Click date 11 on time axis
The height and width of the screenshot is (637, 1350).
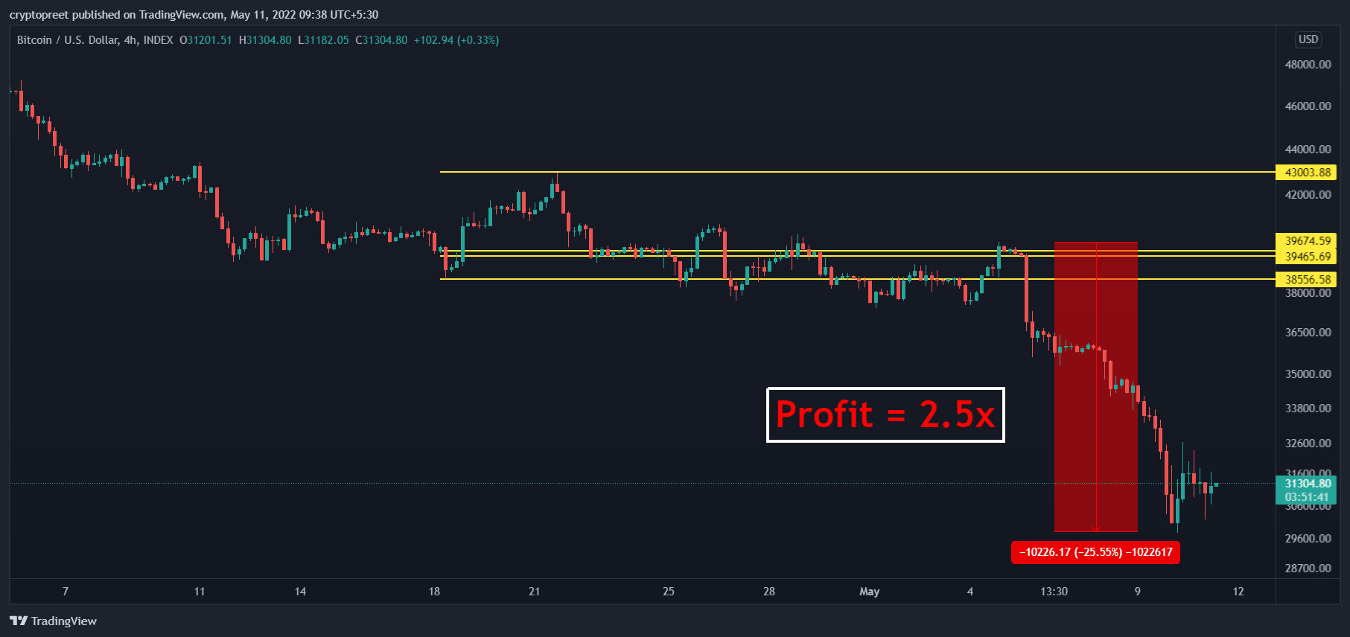[200, 592]
